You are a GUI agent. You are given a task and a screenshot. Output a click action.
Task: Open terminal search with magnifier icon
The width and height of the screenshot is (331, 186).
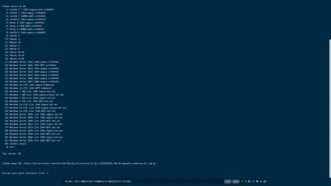pyautogui.click(x=253, y=181)
